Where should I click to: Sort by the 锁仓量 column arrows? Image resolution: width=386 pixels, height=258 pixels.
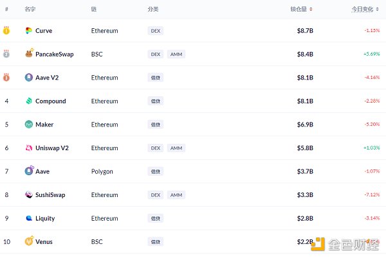tap(311, 10)
